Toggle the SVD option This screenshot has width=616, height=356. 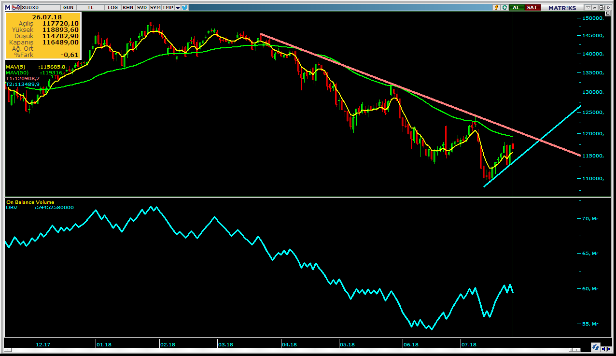[x=141, y=7]
